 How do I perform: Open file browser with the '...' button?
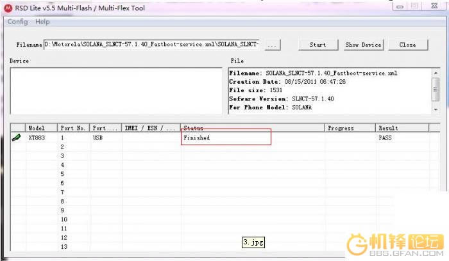pyautogui.click(x=272, y=45)
